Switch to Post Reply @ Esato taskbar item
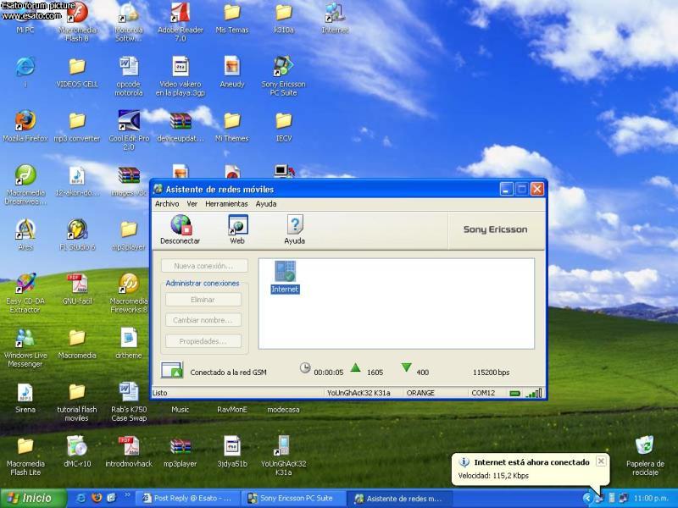 point(187,498)
